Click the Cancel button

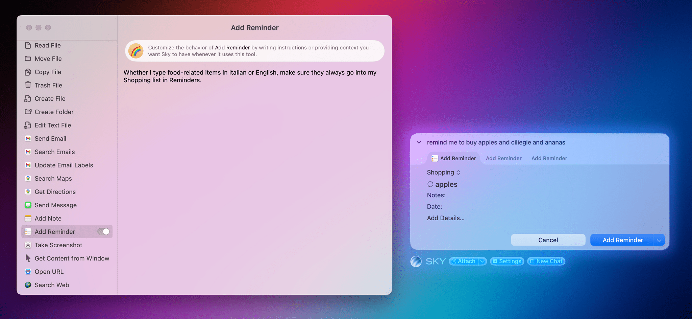[x=548, y=240]
